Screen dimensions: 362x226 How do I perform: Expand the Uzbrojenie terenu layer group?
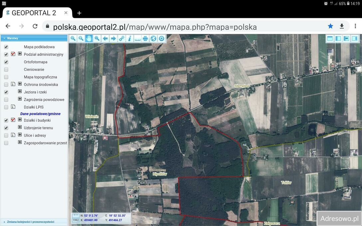(20, 128)
